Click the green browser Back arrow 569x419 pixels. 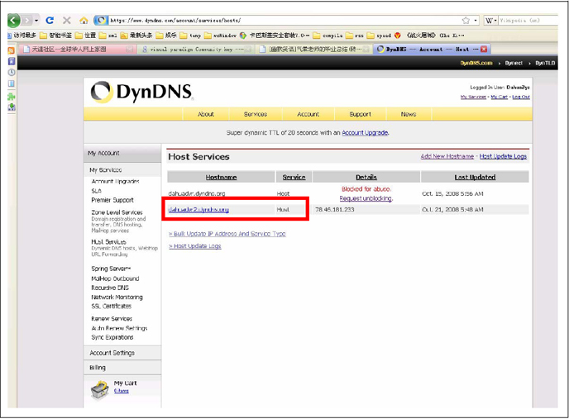point(14,20)
